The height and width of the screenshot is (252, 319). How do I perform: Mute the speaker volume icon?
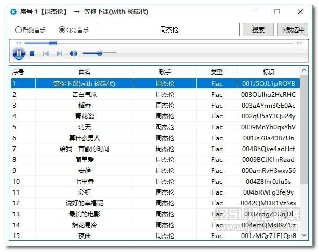73,54
